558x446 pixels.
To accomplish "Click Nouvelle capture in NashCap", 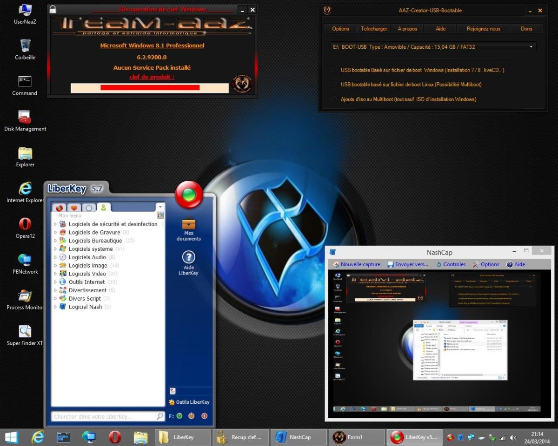I will [x=356, y=264].
